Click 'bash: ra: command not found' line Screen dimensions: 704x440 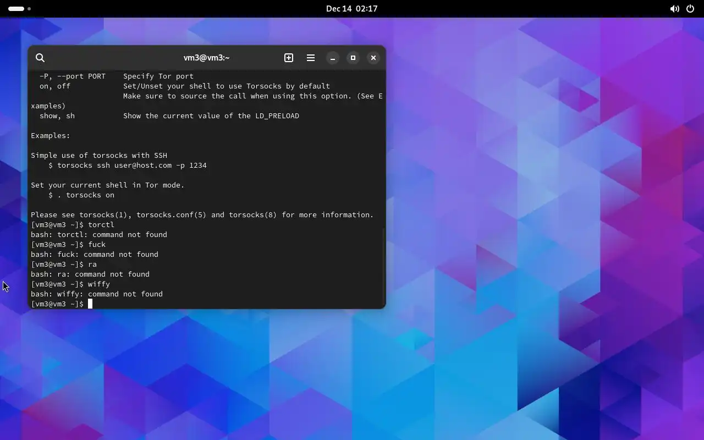(90, 274)
